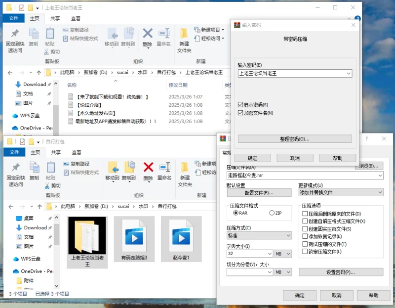This screenshot has width=395, height=308.
Task: Click the Pin to Quick Access icon in the upper Explorer
Action: pos(14,34)
